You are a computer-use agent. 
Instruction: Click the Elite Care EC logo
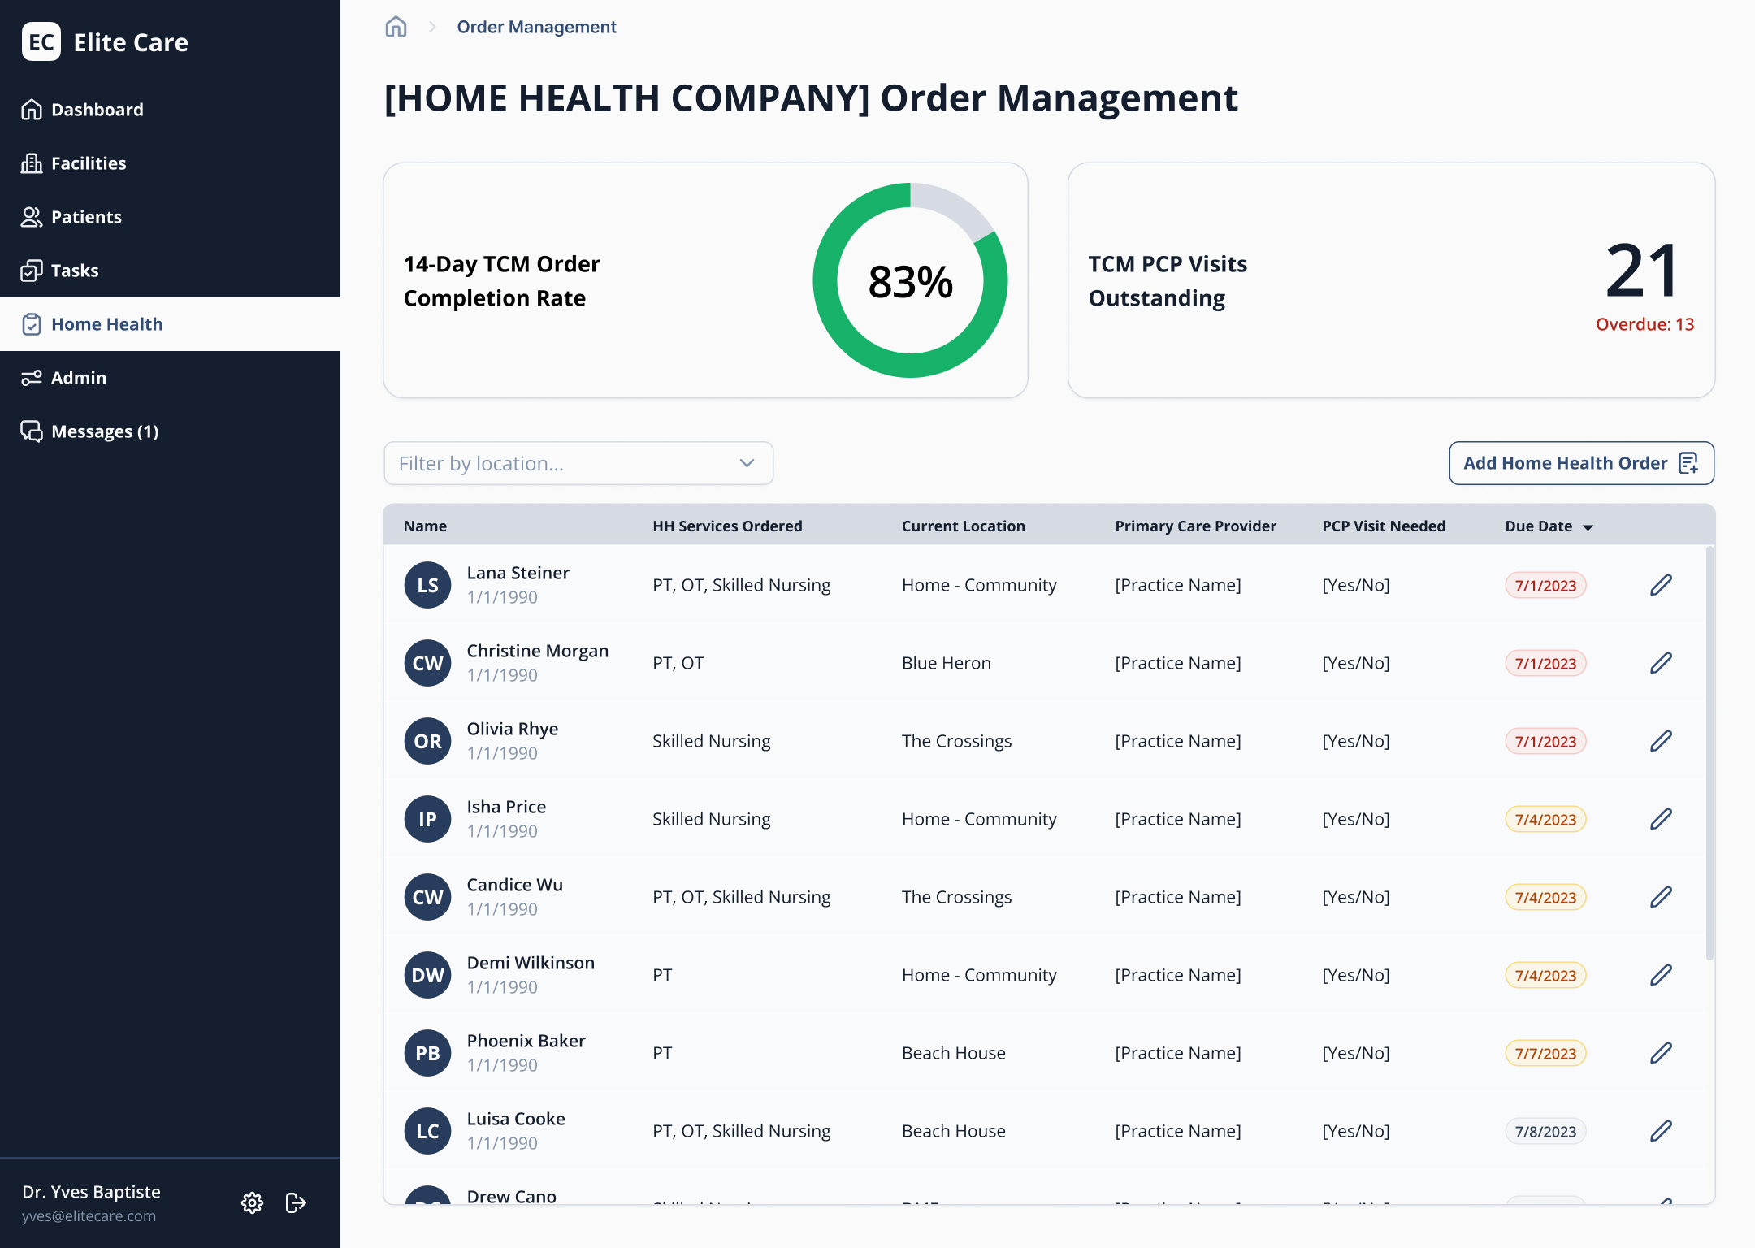pyautogui.click(x=41, y=41)
